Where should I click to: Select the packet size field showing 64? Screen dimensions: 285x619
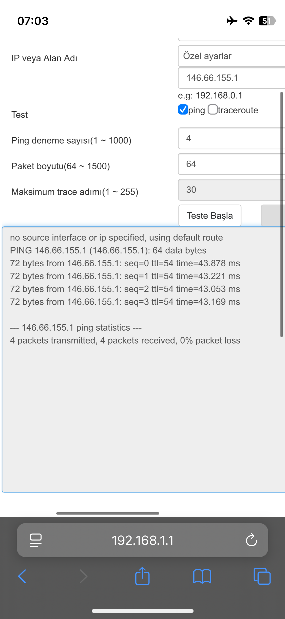231,164
